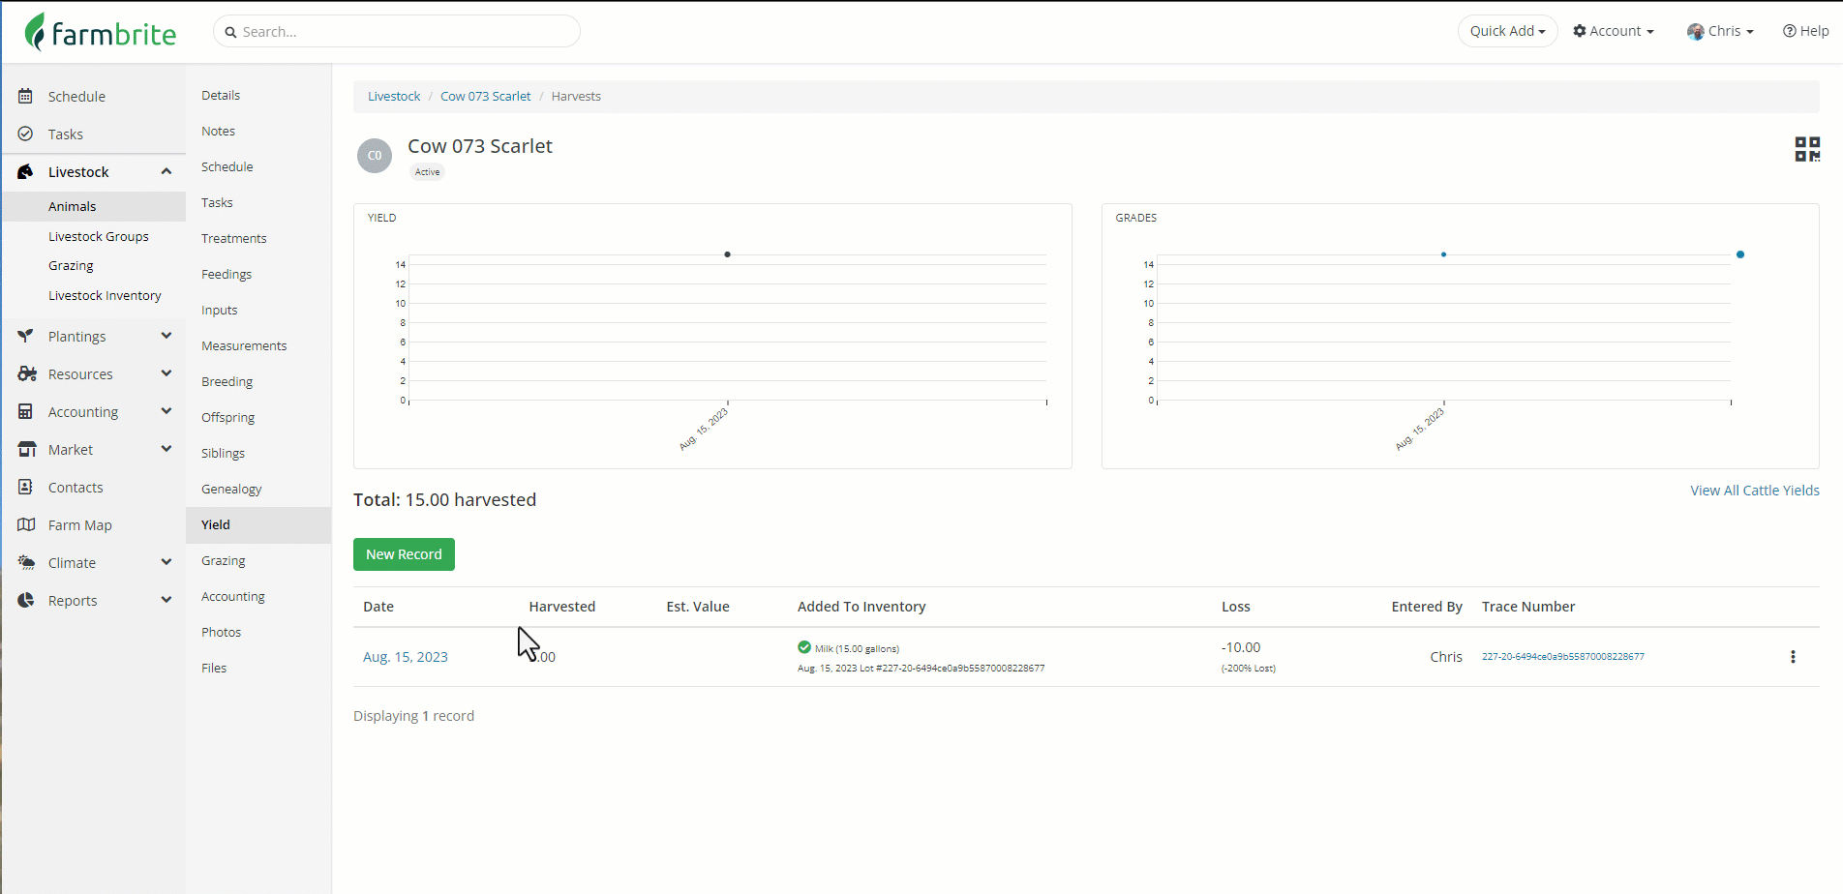Click the Active status badge
Screen dimensions: 1843x894
click(427, 172)
